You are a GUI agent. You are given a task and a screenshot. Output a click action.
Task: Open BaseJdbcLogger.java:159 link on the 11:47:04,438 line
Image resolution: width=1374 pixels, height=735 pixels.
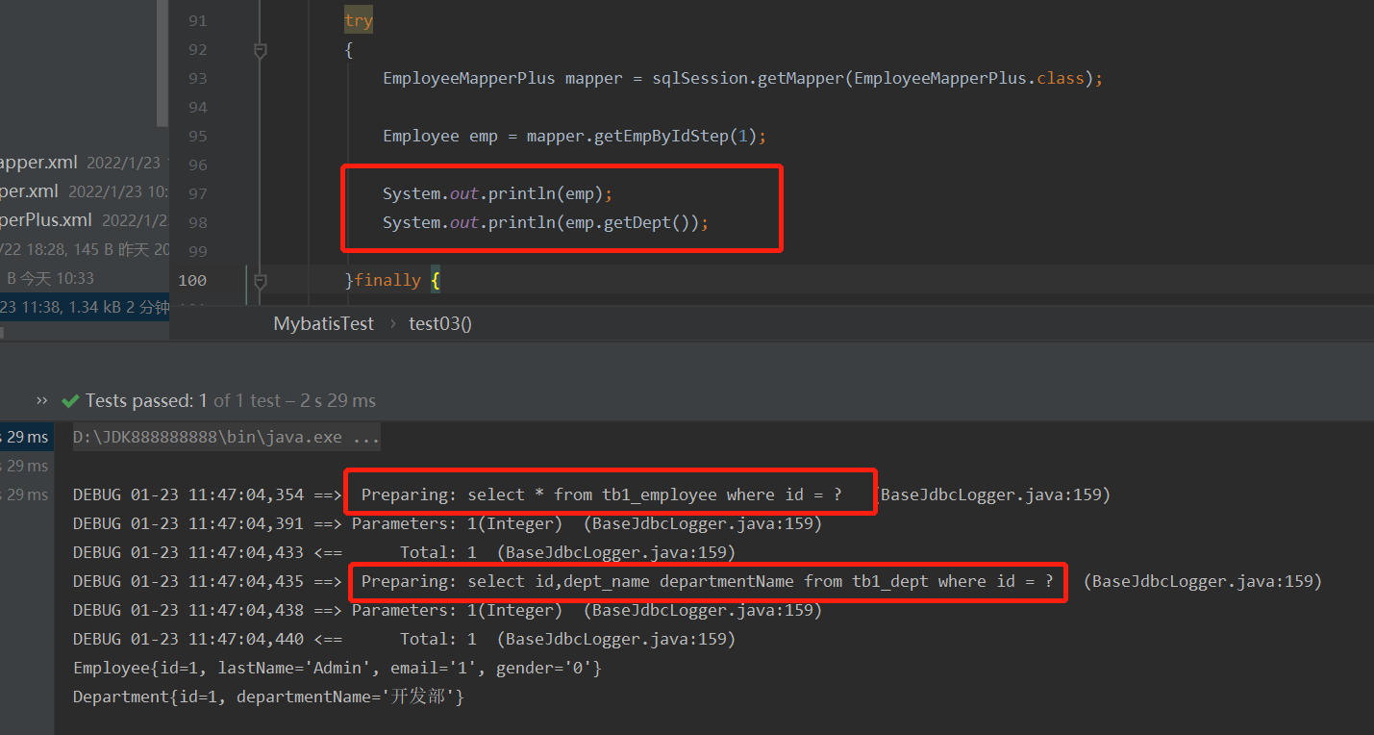[x=701, y=610]
